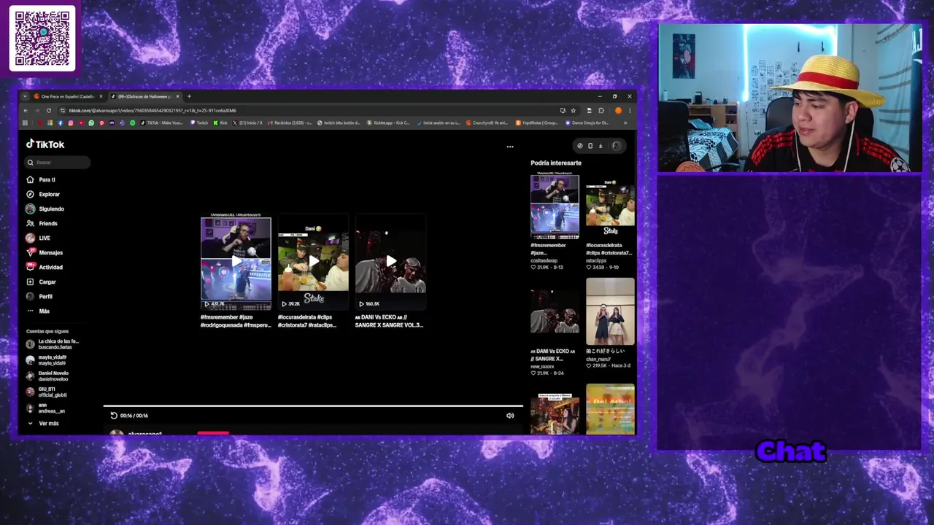
Task: Click the pink follow button under video
Action: pyautogui.click(x=213, y=433)
